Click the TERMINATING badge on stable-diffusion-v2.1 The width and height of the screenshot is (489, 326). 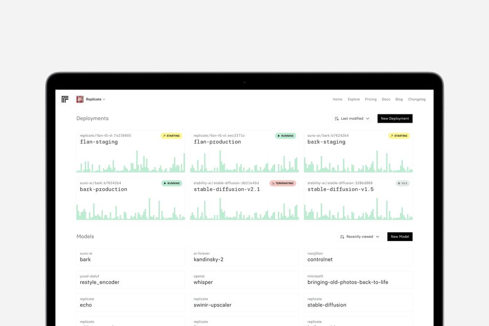point(283,183)
